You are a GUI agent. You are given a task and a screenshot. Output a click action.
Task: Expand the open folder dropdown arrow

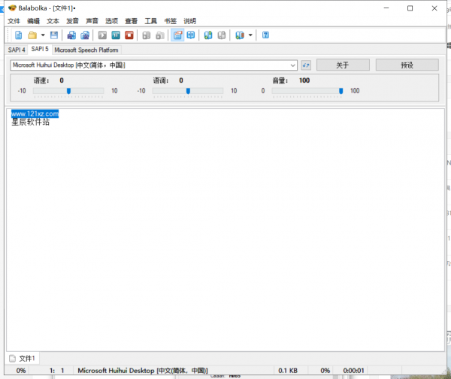[43, 35]
